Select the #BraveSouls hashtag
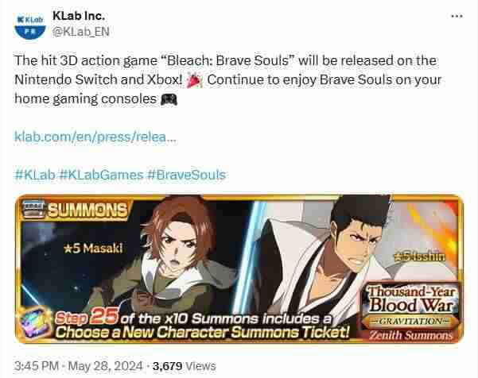Image resolution: width=478 pixels, height=378 pixels. point(186,175)
